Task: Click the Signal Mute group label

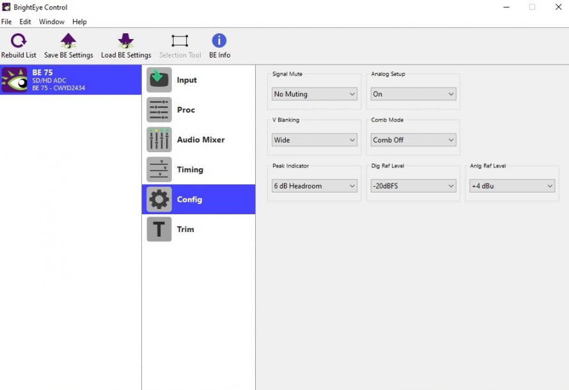Action: 287,74
